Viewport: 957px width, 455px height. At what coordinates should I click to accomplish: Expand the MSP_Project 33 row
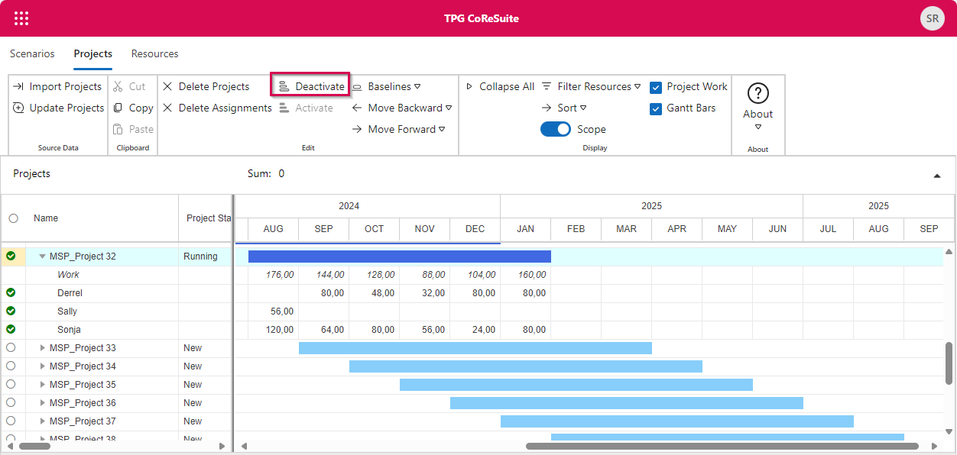click(x=43, y=348)
